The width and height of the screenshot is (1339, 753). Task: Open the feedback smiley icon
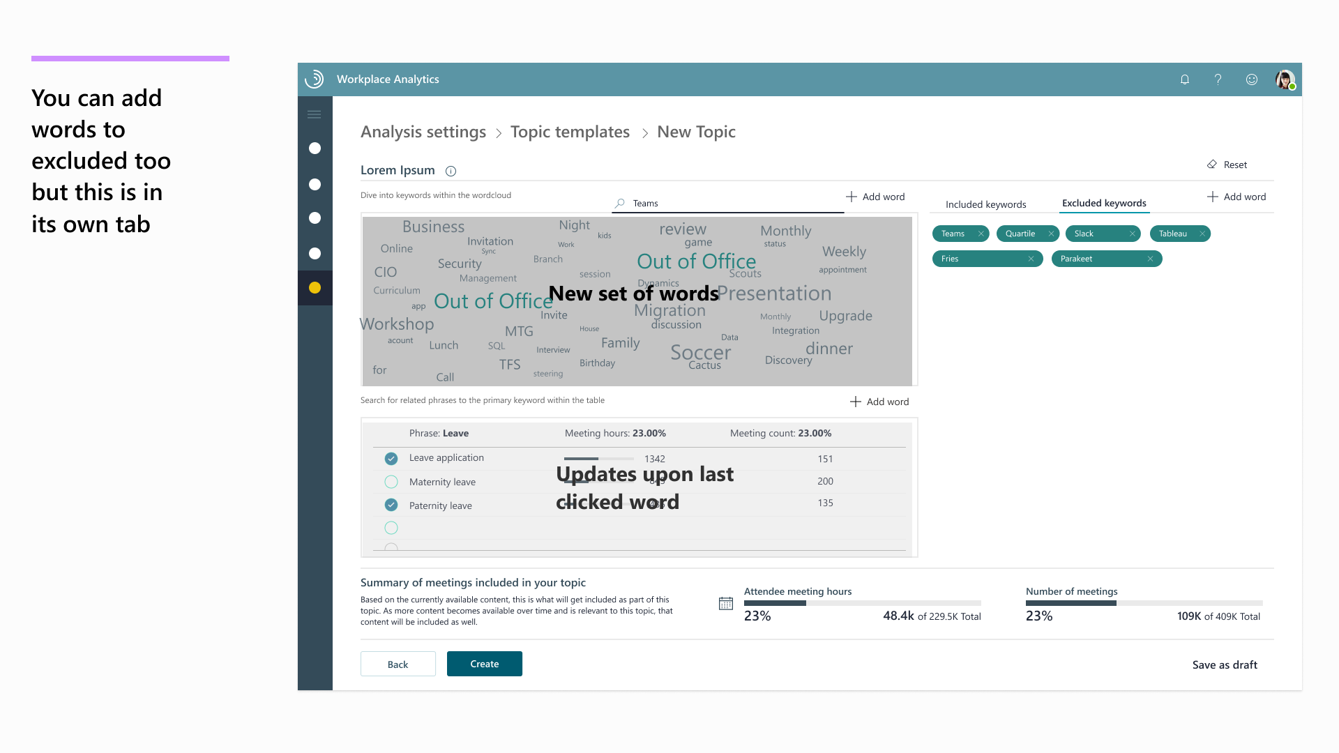1251,79
